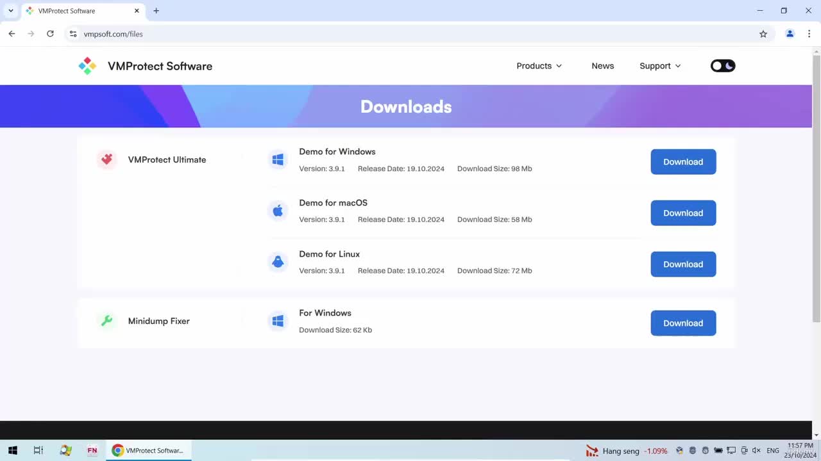Open a new browser tab
The height and width of the screenshot is (461, 821).
[156, 11]
